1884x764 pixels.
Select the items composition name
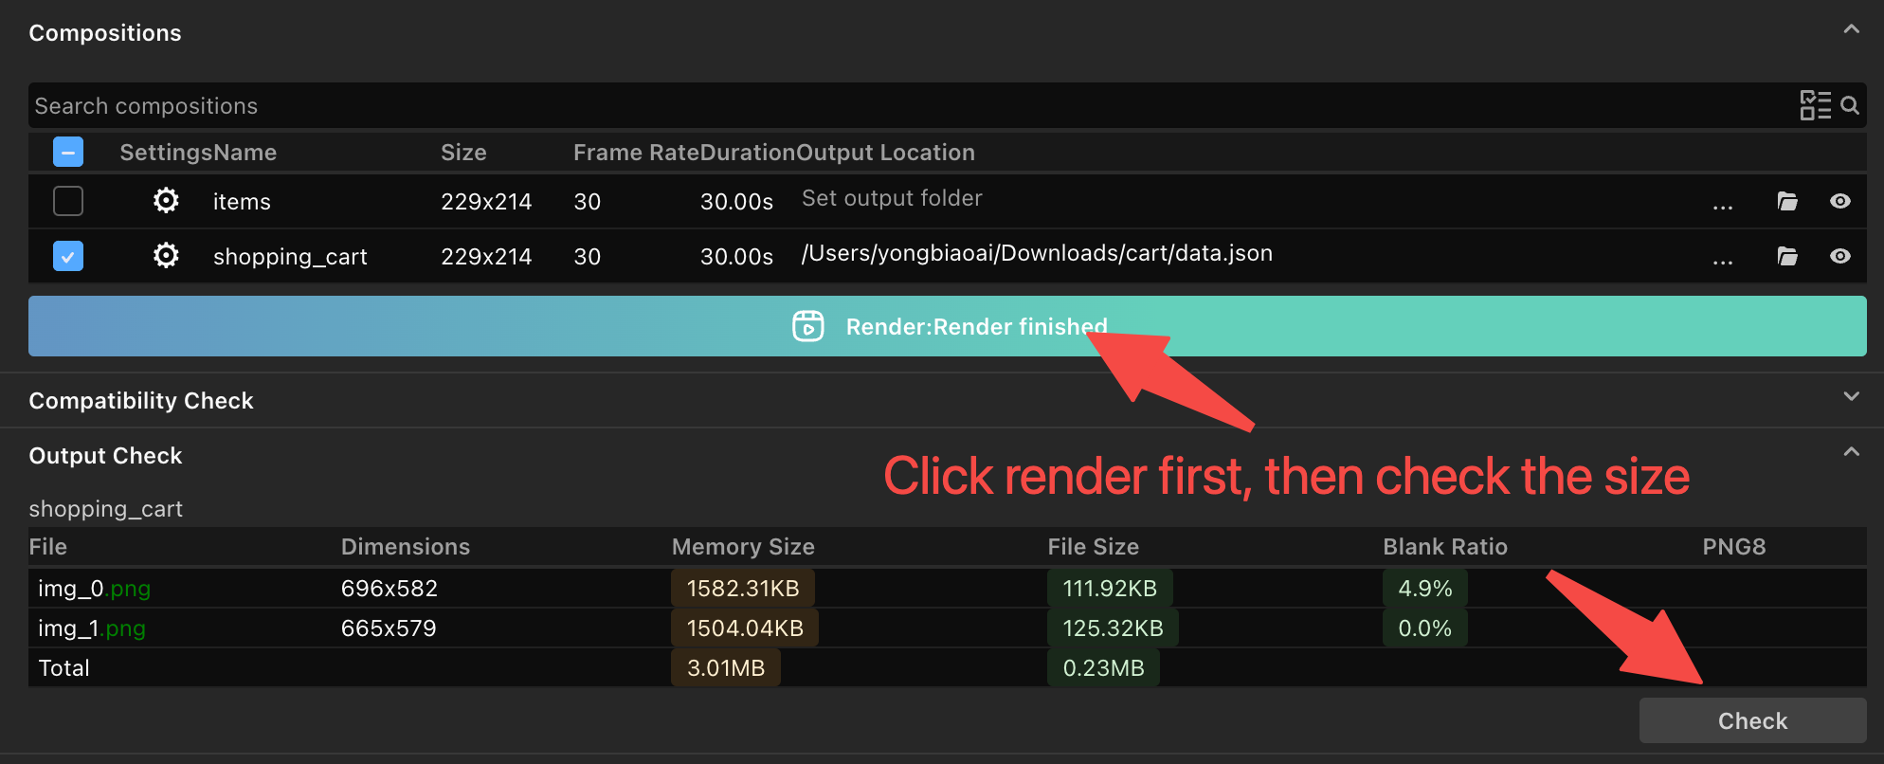pos(242,202)
